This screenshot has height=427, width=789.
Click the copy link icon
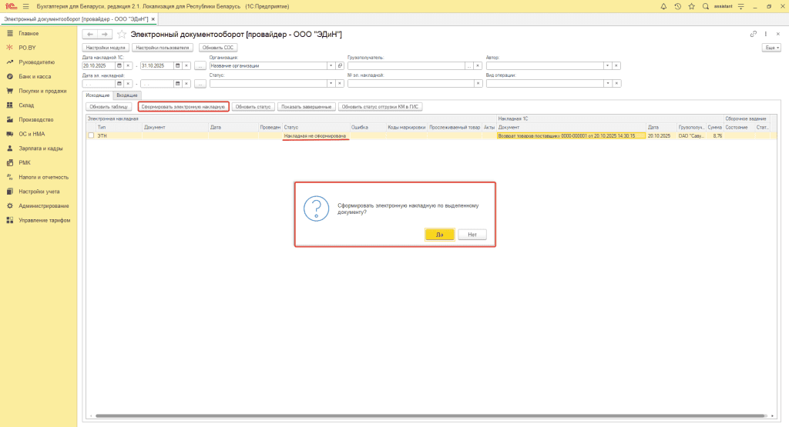[x=753, y=35]
